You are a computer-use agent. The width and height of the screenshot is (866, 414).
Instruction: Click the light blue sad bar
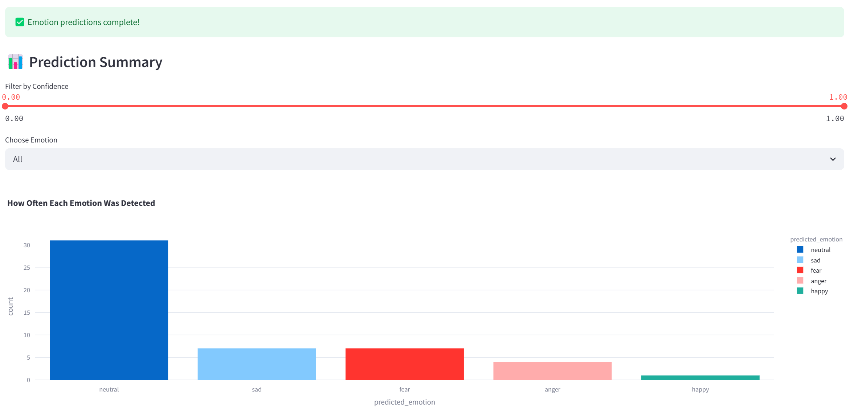coord(257,364)
